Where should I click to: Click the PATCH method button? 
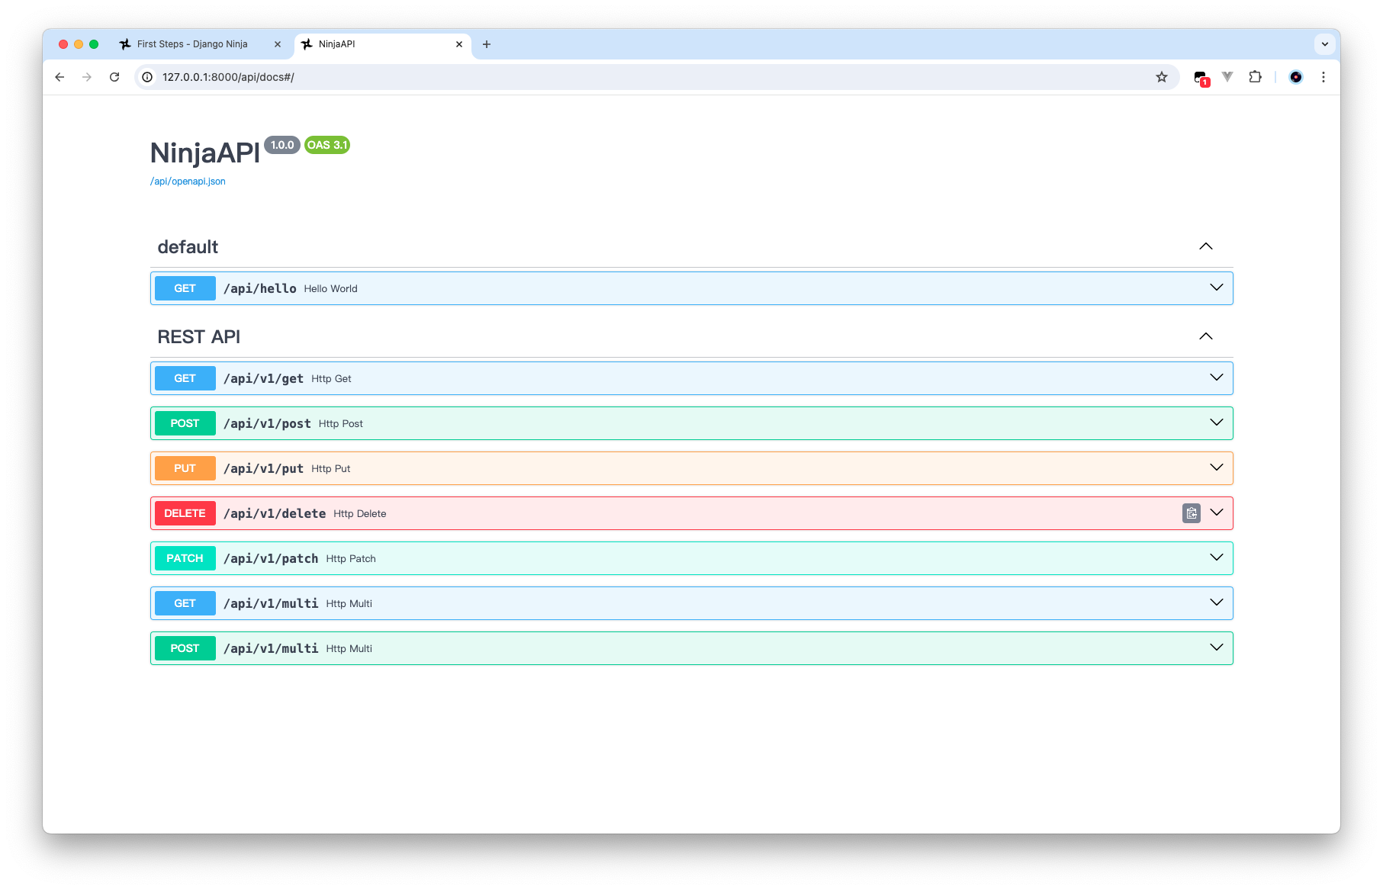click(x=185, y=558)
